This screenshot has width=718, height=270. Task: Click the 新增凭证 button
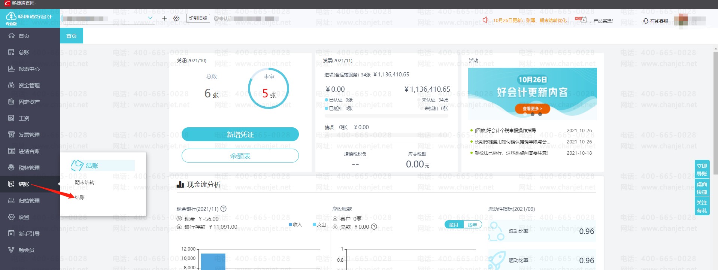tap(240, 134)
